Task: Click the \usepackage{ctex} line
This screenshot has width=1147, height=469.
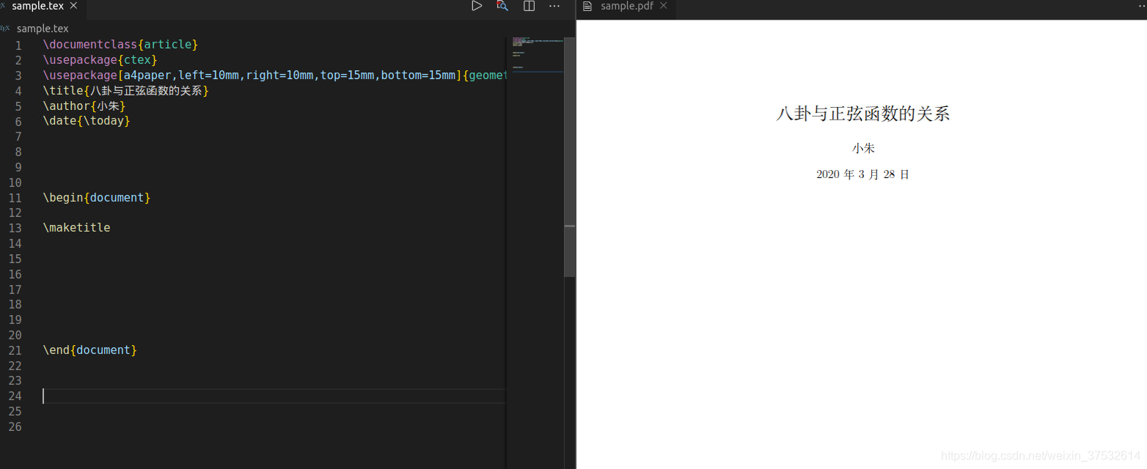Action: click(100, 60)
